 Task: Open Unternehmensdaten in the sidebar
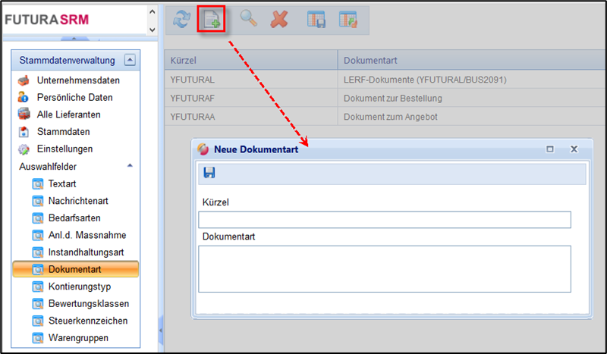pyautogui.click(x=78, y=80)
